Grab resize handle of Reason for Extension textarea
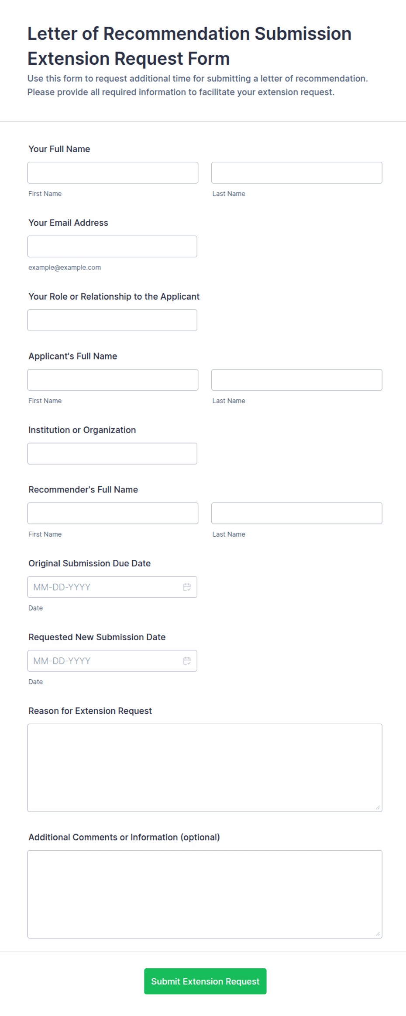This screenshot has width=406, height=1016. pos(378,807)
